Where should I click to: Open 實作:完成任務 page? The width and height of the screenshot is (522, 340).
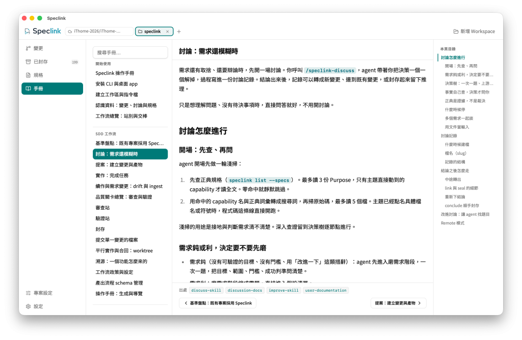tap(130, 176)
